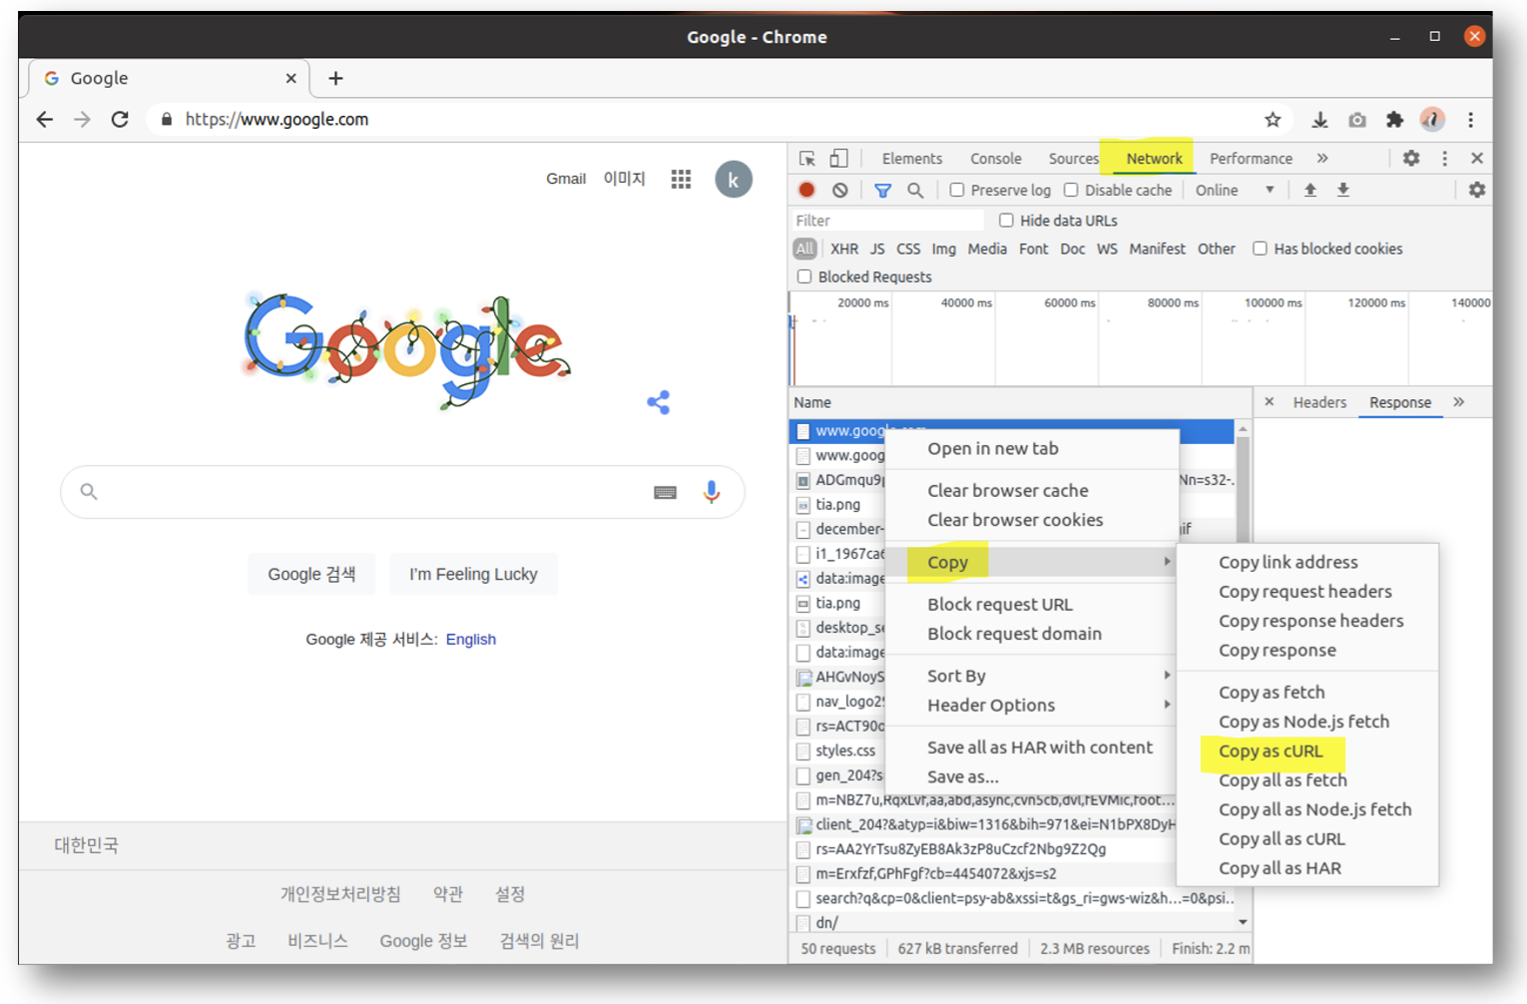Share the Google doodle

click(659, 402)
